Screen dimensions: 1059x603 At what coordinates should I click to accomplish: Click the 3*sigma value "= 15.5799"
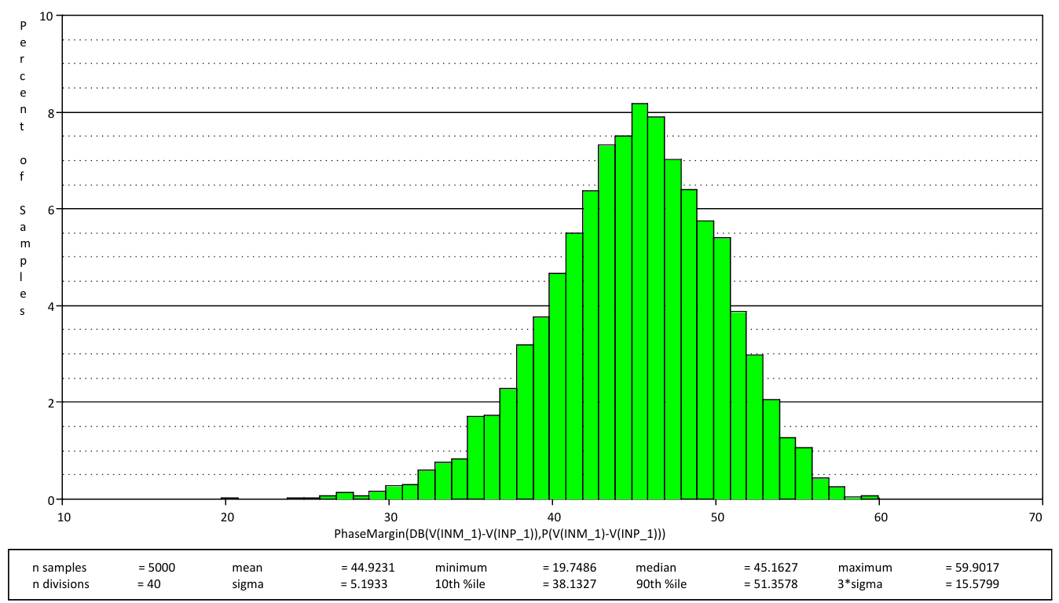pyautogui.click(x=972, y=584)
